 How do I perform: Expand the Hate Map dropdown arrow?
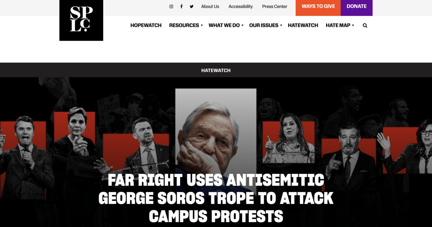pyautogui.click(x=353, y=26)
